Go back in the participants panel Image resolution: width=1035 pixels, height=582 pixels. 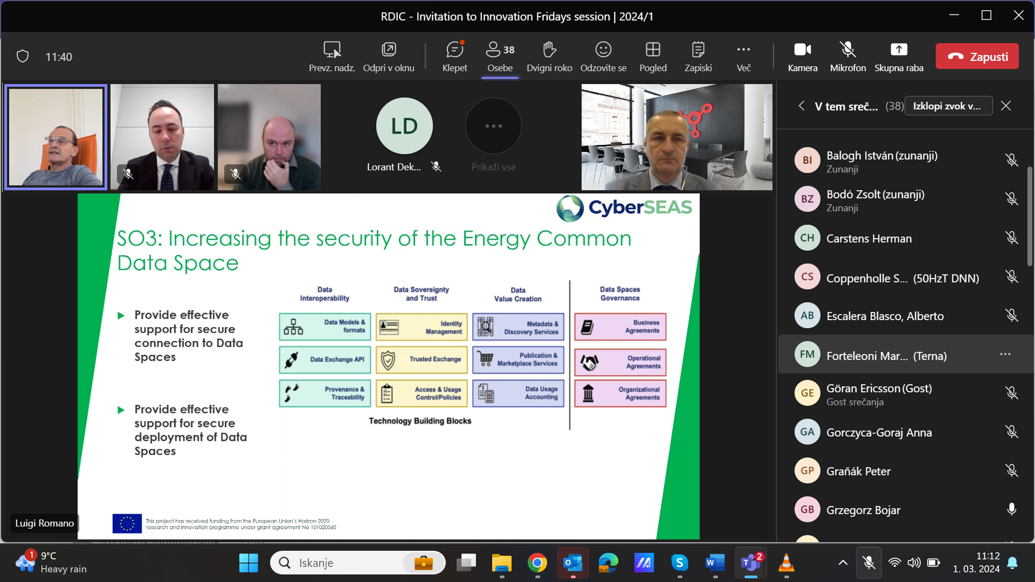pyautogui.click(x=802, y=106)
